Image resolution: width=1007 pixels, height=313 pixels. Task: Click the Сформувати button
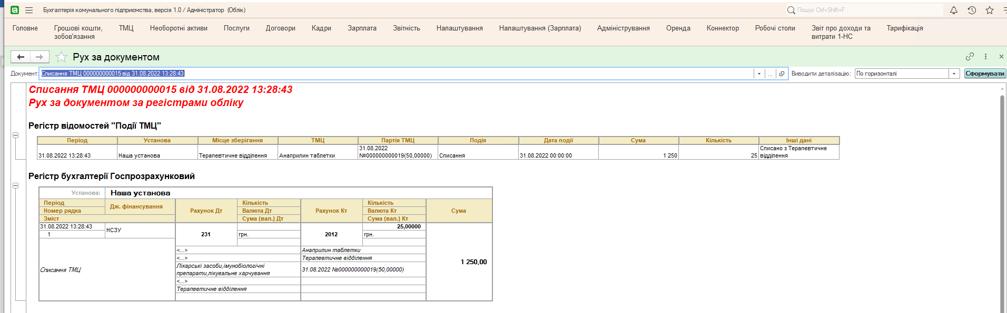click(x=984, y=74)
